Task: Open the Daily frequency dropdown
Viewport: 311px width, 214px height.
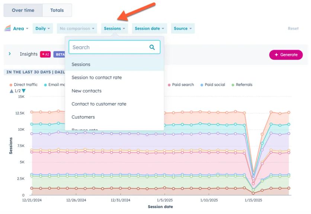Action: click(43, 28)
